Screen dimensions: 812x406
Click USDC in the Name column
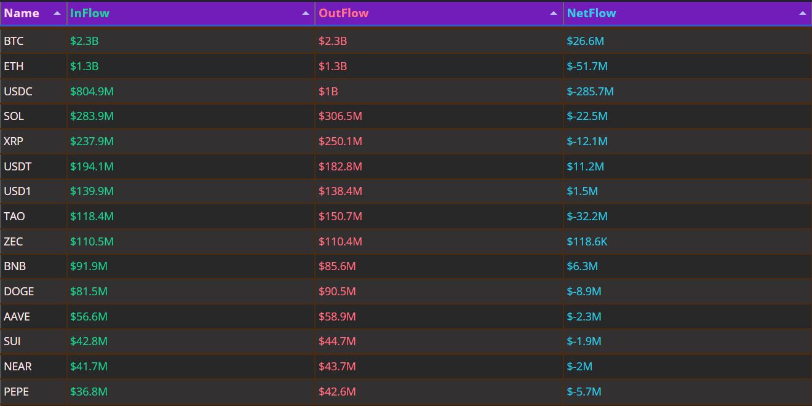[18, 92]
